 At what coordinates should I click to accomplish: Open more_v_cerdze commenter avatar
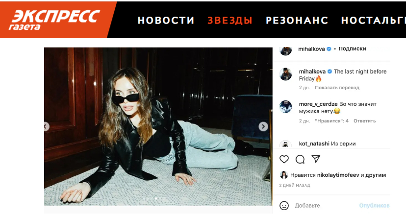click(x=285, y=107)
